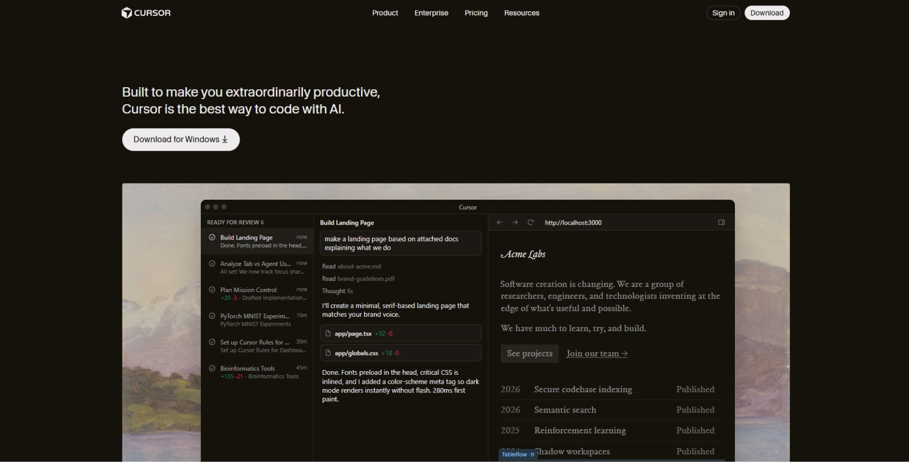Open the Pricing menu item
Screen dimensions: 909x462
tap(476, 13)
